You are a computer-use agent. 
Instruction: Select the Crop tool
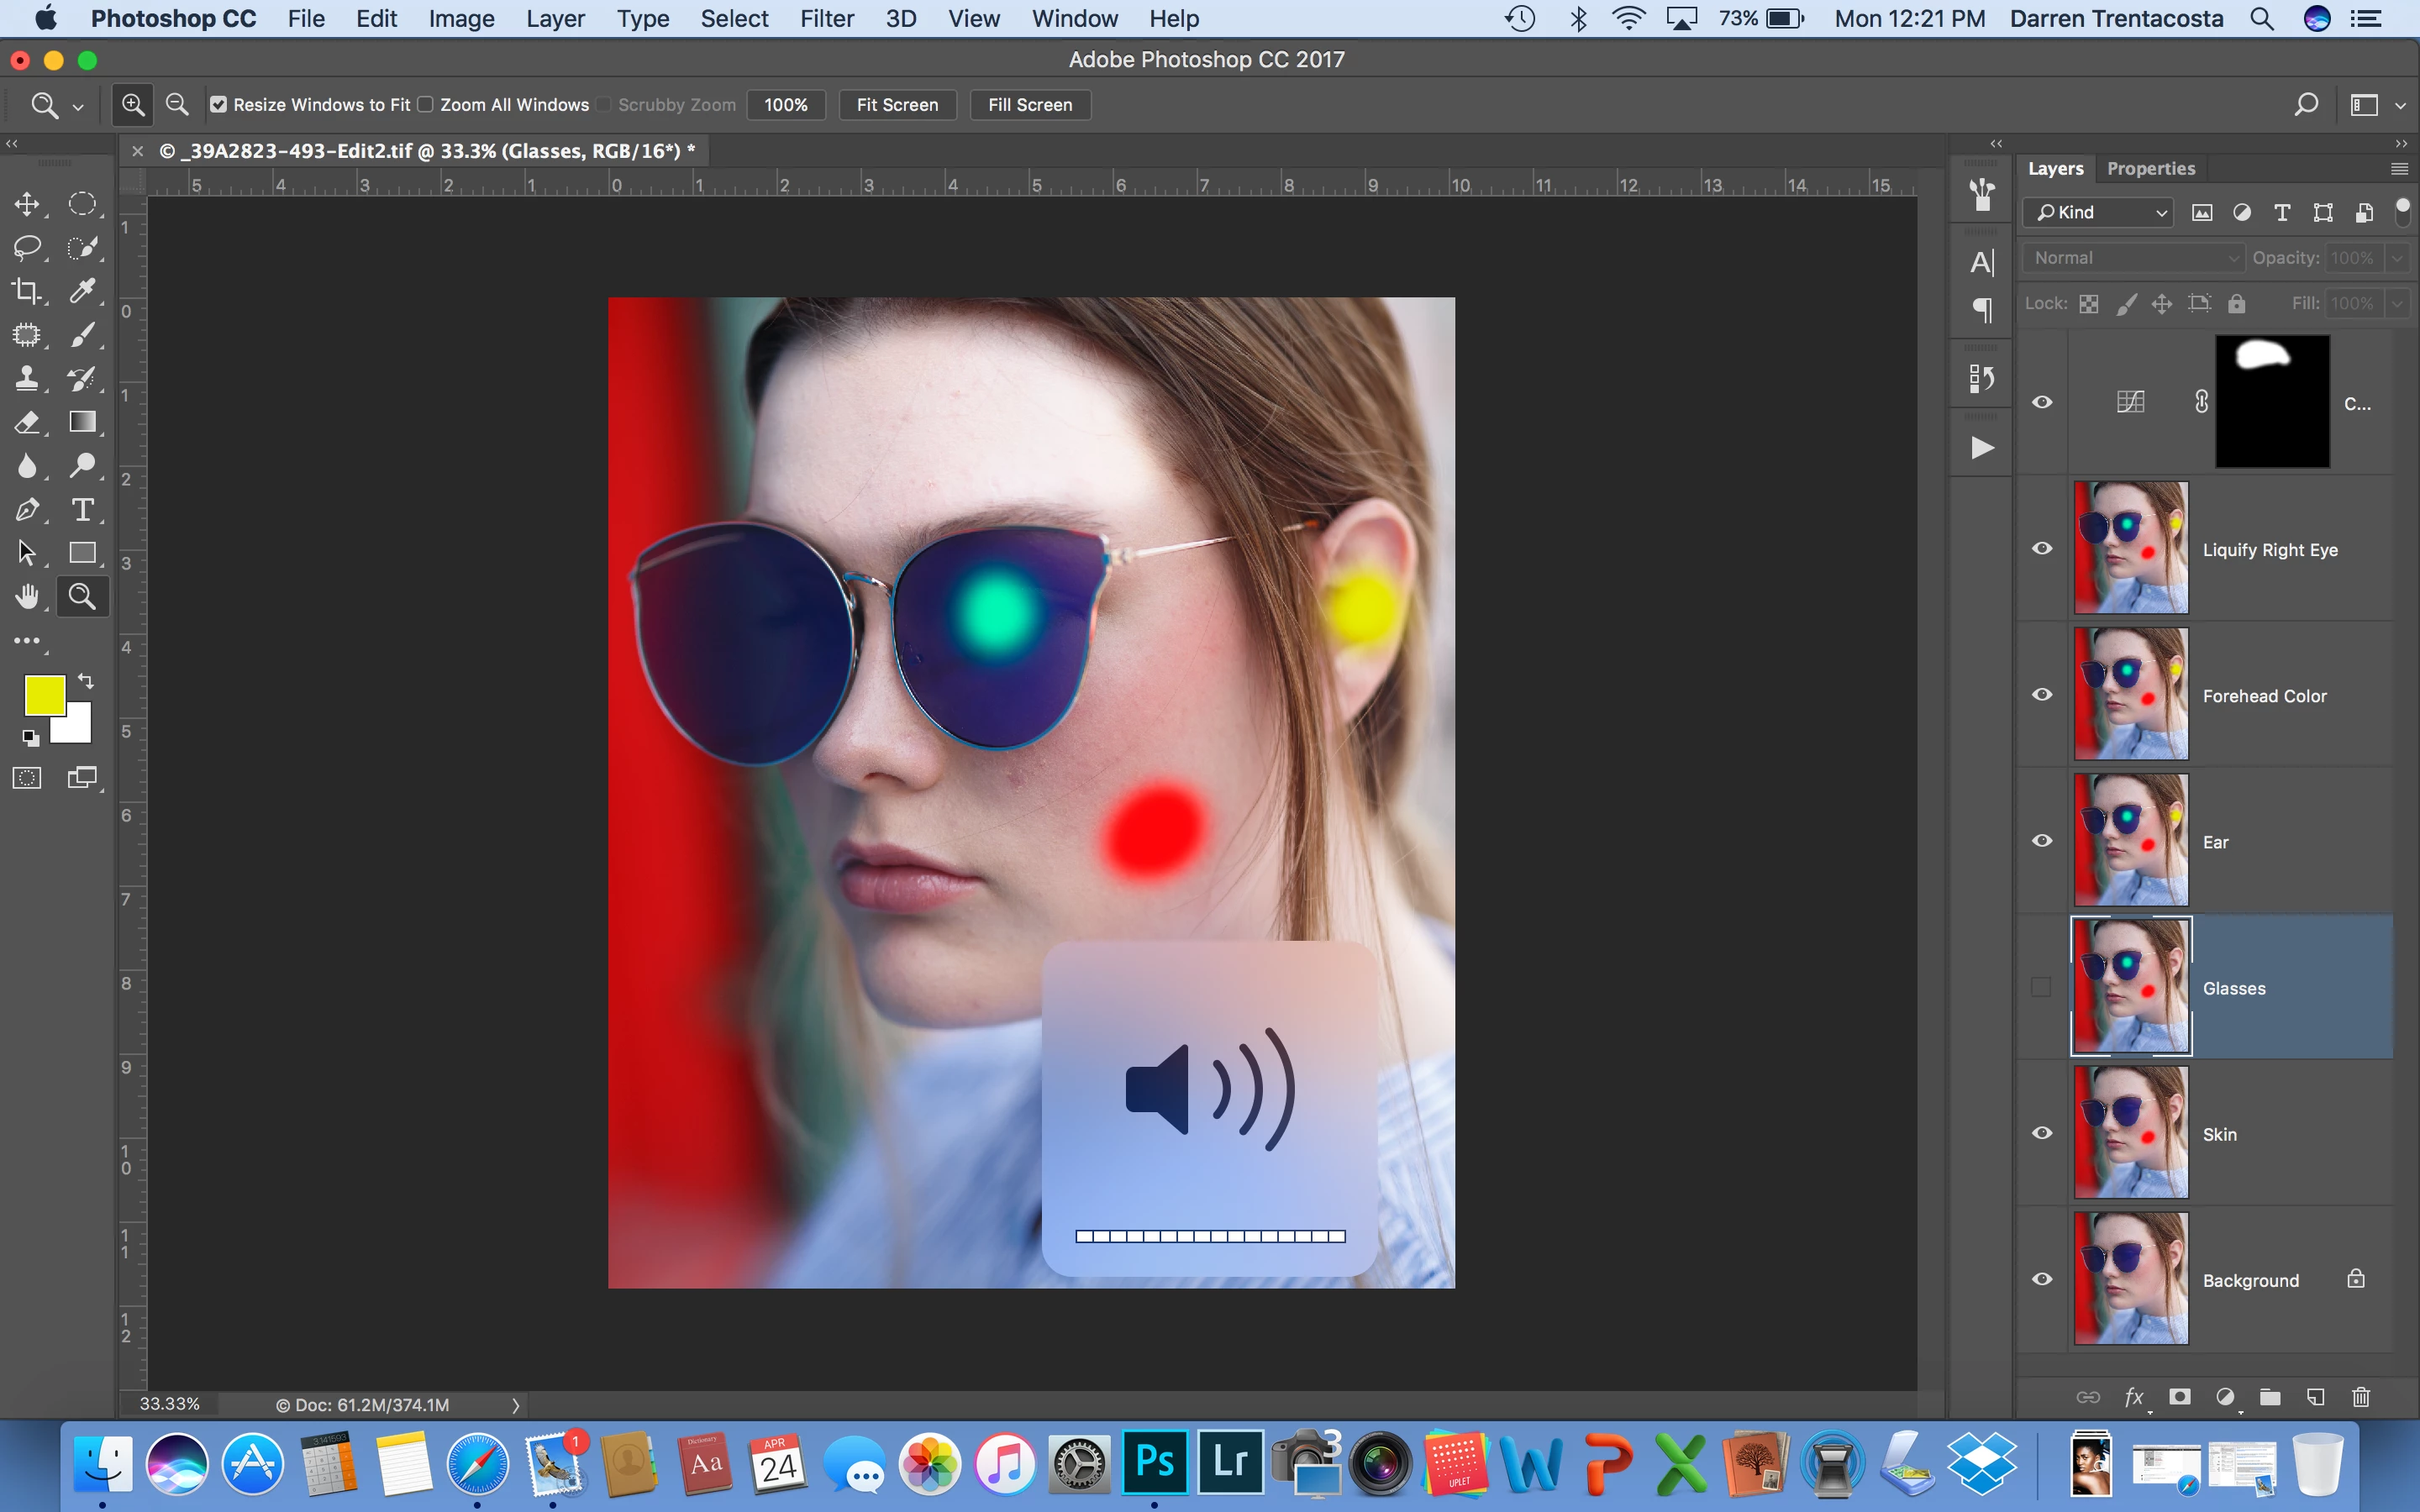(x=27, y=291)
